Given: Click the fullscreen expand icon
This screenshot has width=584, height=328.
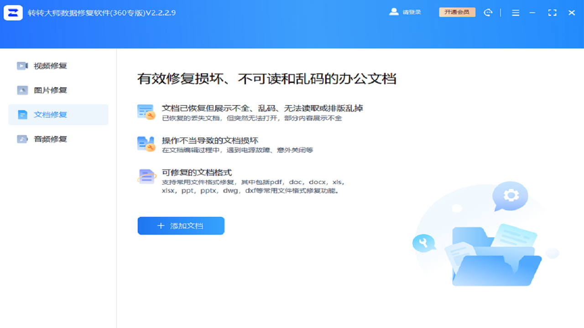Looking at the screenshot, I should click(552, 13).
